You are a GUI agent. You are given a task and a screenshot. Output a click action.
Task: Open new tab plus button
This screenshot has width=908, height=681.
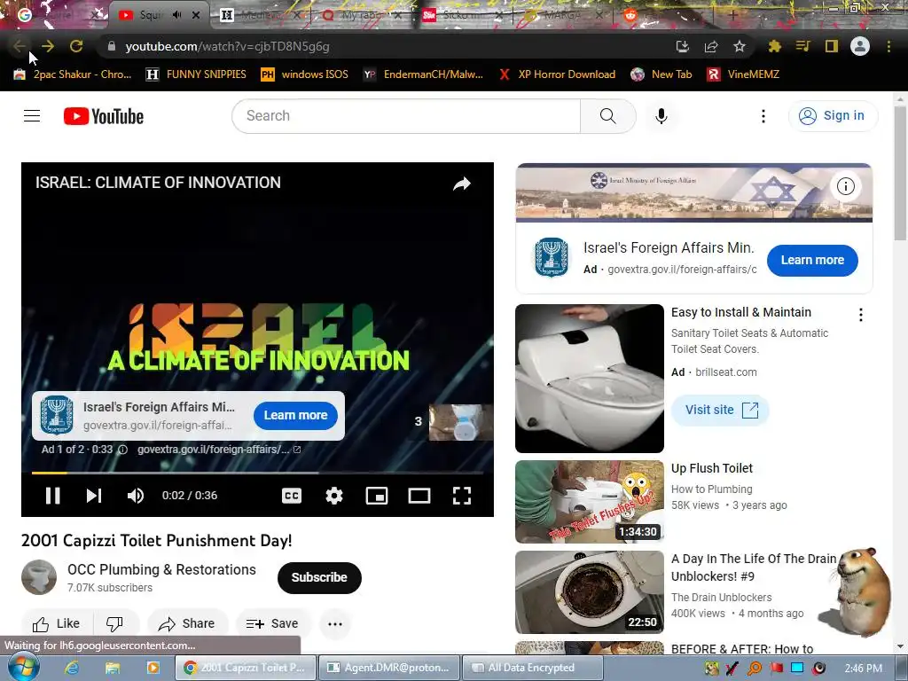pyautogui.click(x=732, y=16)
